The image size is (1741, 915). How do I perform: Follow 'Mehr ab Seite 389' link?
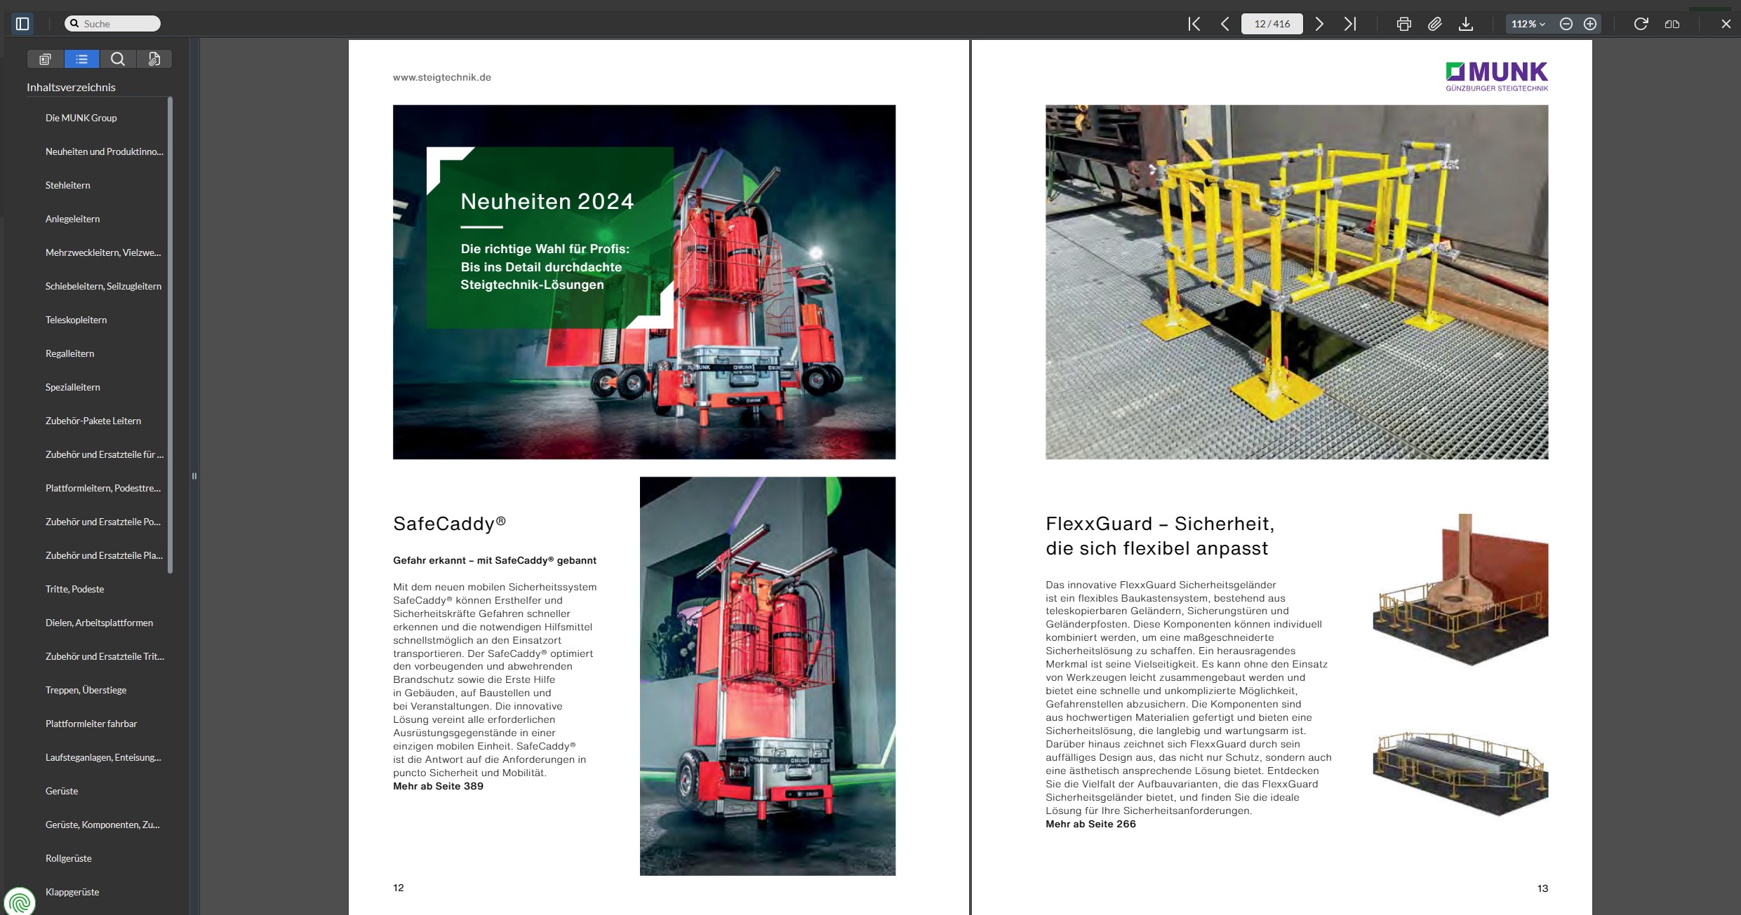click(x=438, y=786)
